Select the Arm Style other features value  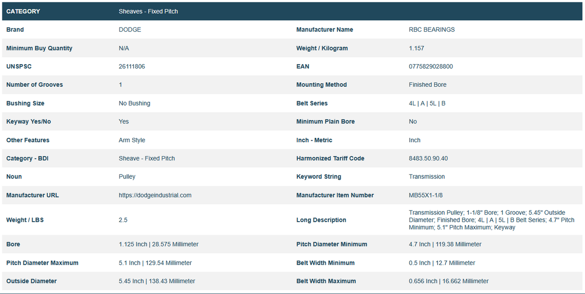[x=132, y=140]
